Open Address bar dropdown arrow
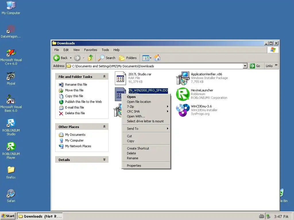 click(245, 66)
